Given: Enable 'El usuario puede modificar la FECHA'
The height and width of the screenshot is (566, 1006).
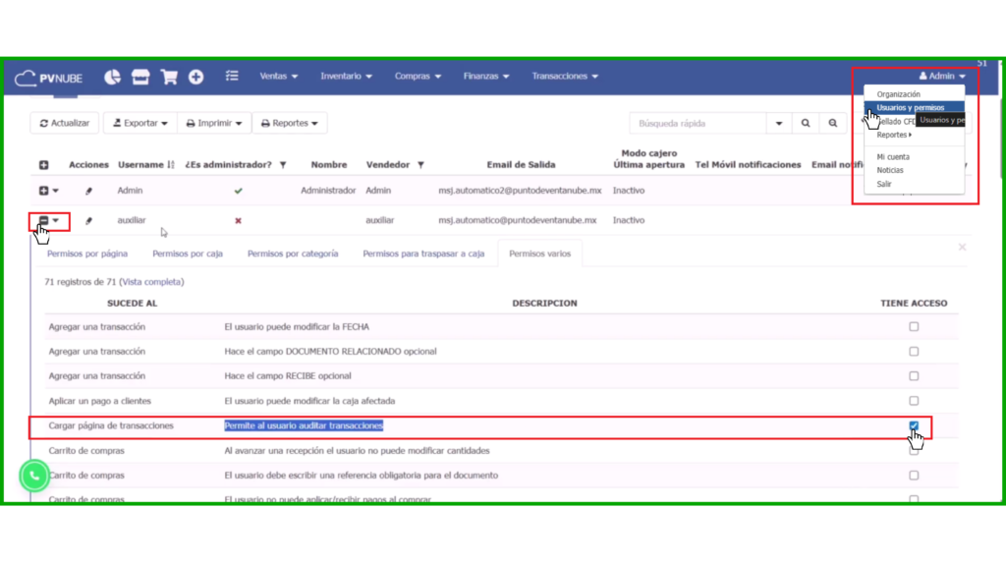Looking at the screenshot, I should click(x=914, y=326).
